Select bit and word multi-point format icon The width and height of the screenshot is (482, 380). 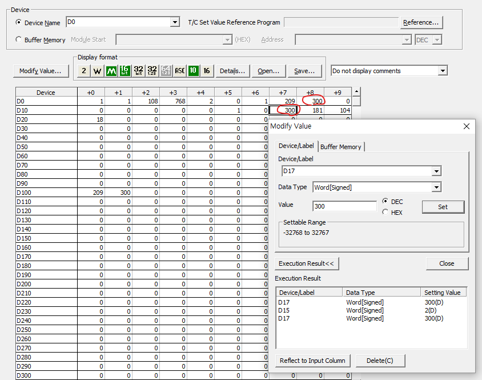[x=111, y=71]
